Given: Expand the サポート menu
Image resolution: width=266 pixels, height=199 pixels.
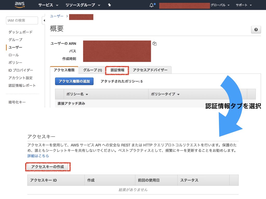Looking at the screenshot, I should pyautogui.click(x=244, y=5).
